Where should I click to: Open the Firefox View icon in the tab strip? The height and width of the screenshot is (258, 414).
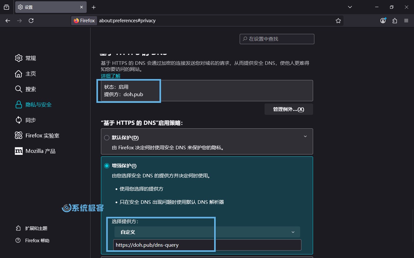point(6,7)
